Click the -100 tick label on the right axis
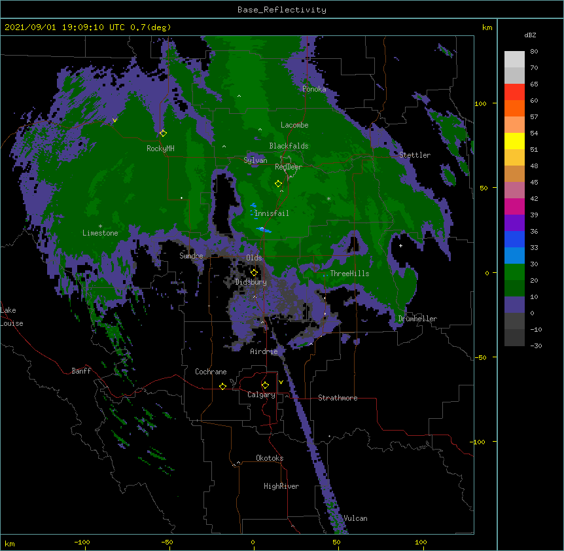564x551 pixels. coord(478,442)
